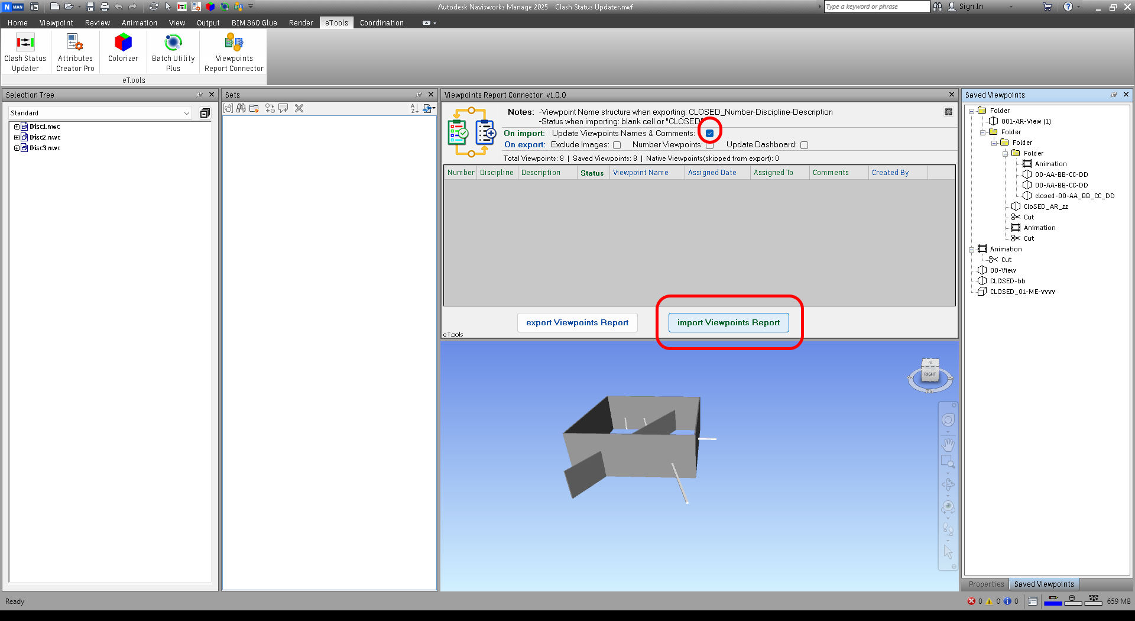Open the Sets import/export dropdown

click(x=430, y=108)
